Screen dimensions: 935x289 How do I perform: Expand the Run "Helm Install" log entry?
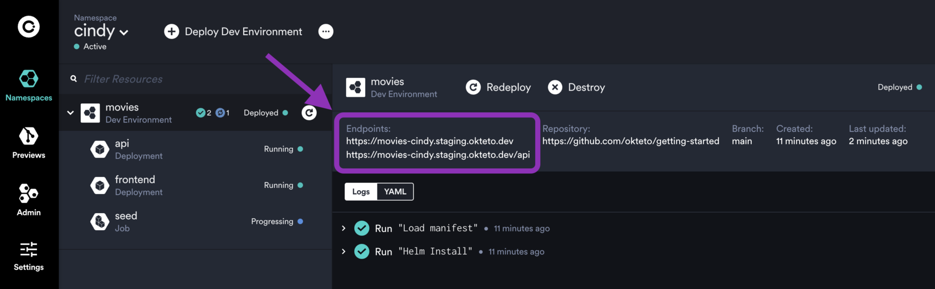[344, 251]
